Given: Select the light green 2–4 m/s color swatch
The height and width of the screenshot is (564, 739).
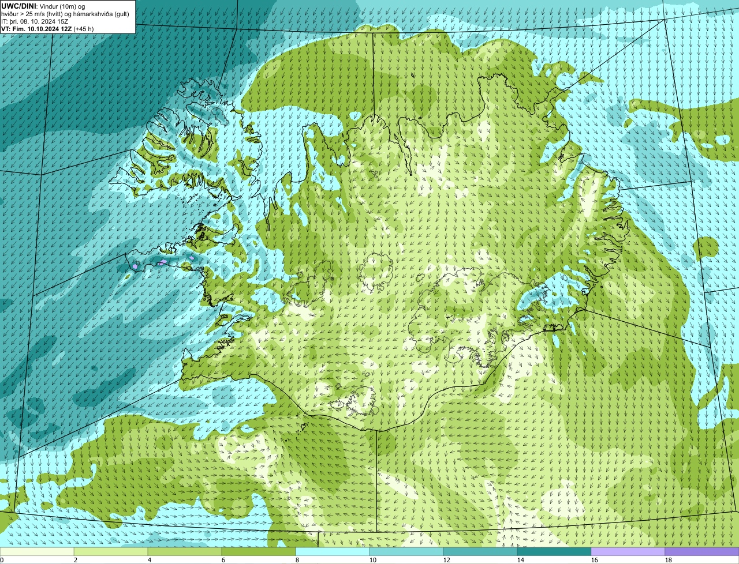Looking at the screenshot, I should point(111,551).
